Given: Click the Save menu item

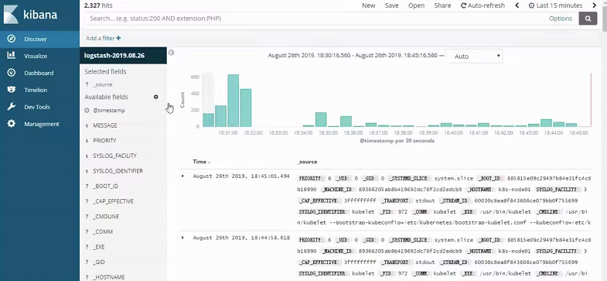Looking at the screenshot, I should point(392,5).
